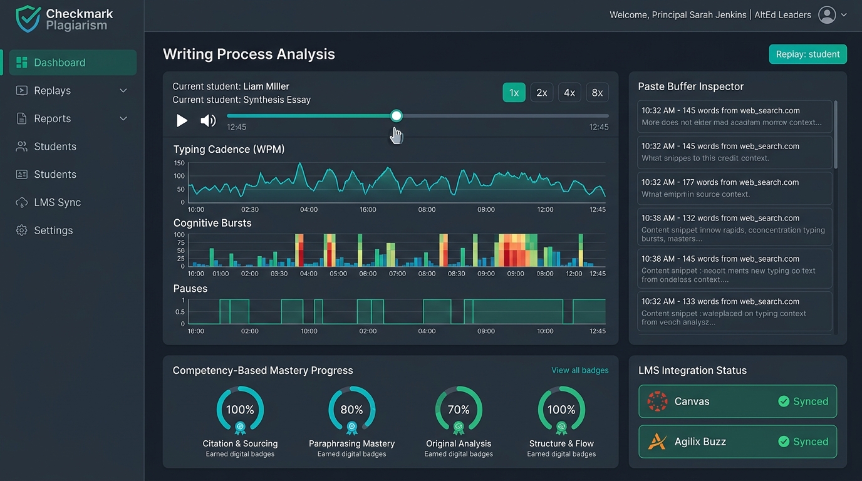
Task: Click the Citation & Sourcing 100% progress ring
Action: 240,410
